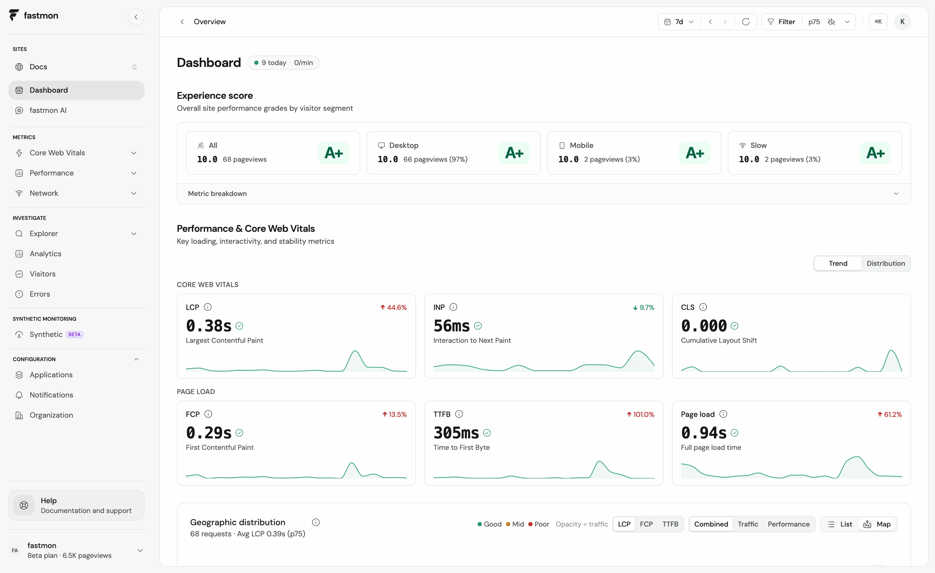Click the refresh data icon
The width and height of the screenshot is (935, 573).
(746, 22)
